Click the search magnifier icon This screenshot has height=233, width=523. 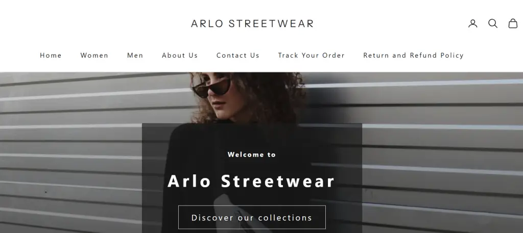click(x=493, y=23)
